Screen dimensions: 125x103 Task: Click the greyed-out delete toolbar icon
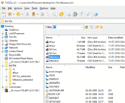click(42, 14)
